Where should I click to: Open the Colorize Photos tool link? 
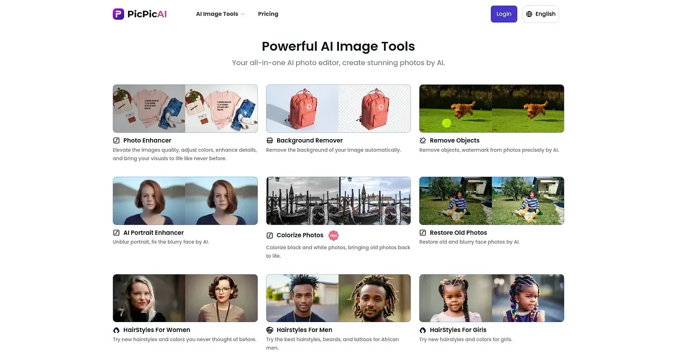pos(300,235)
